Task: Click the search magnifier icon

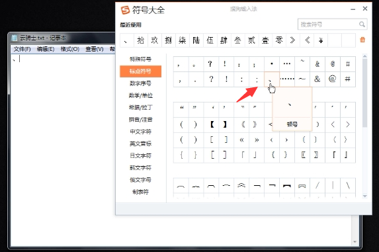Action: [x=362, y=24]
